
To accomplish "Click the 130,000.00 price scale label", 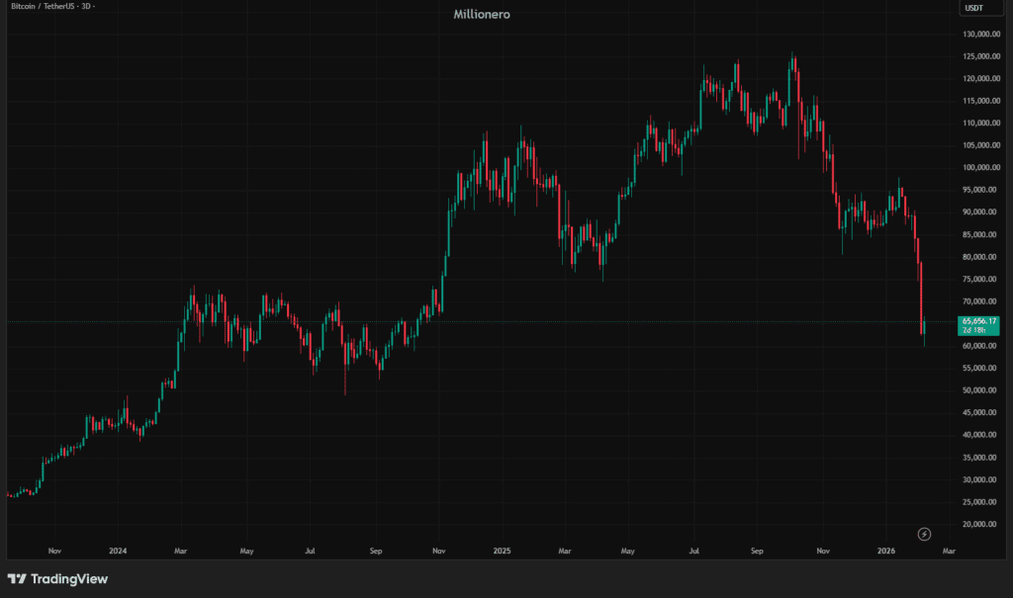I will tap(979, 34).
